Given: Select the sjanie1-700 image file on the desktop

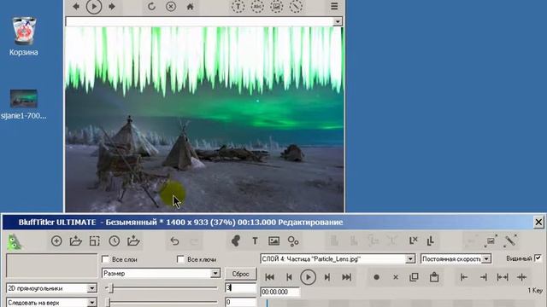Looking at the screenshot, I should 23,104.
